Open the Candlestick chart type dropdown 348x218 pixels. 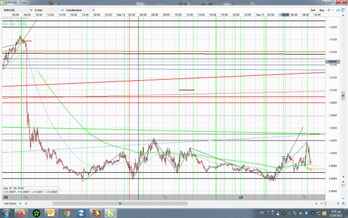tap(80, 10)
